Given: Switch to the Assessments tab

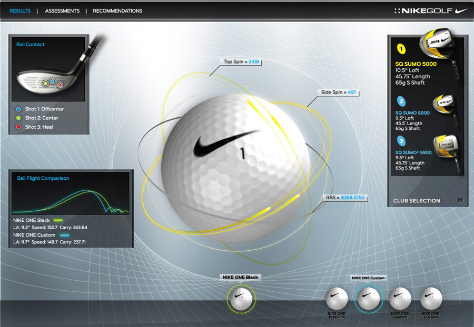Looking at the screenshot, I should (x=62, y=11).
